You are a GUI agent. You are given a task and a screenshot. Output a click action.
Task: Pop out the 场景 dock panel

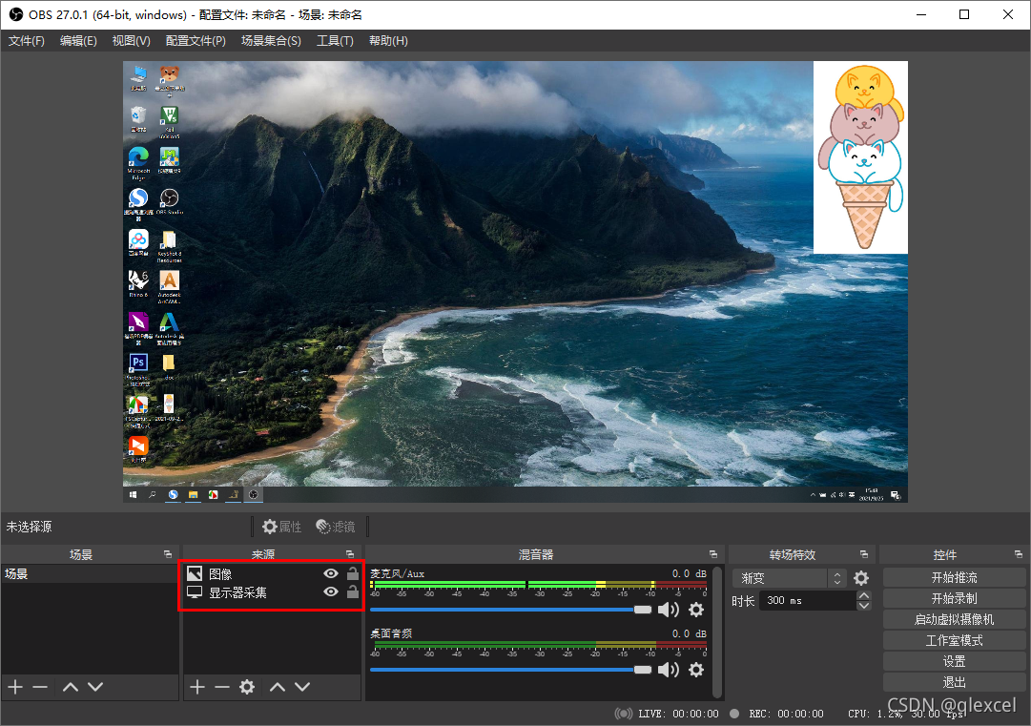168,554
